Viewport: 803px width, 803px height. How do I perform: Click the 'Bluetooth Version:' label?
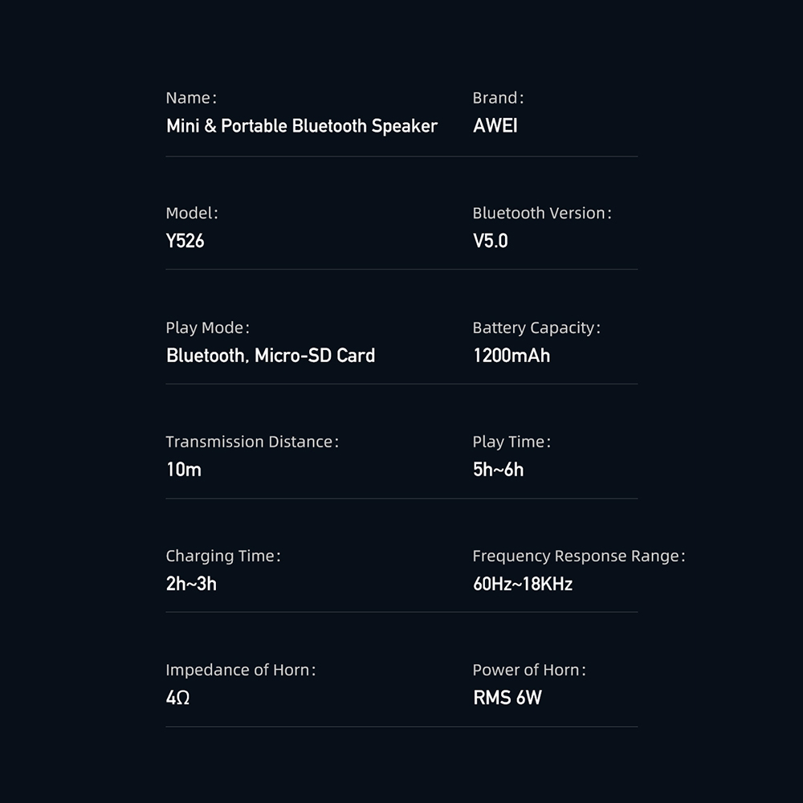point(542,214)
